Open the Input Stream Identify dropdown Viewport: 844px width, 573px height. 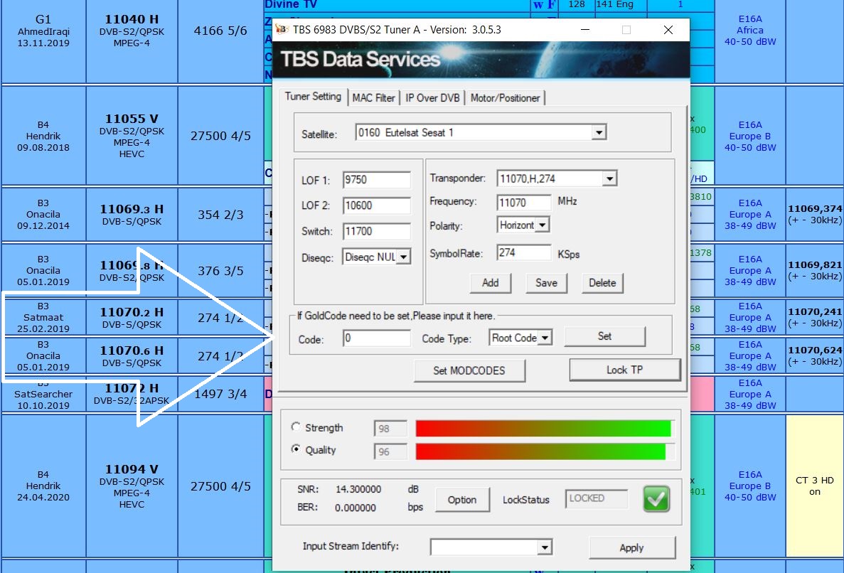tap(545, 547)
